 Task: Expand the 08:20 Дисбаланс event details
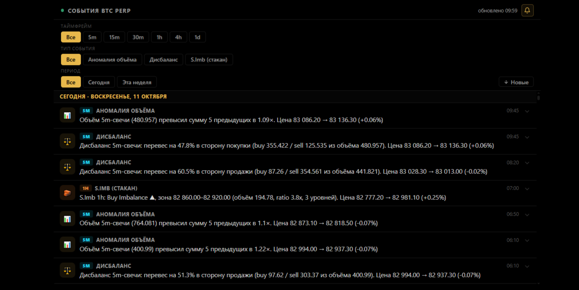(527, 163)
